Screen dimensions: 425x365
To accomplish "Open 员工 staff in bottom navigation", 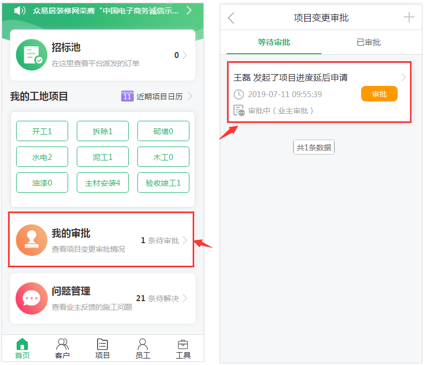I will coord(143,348).
